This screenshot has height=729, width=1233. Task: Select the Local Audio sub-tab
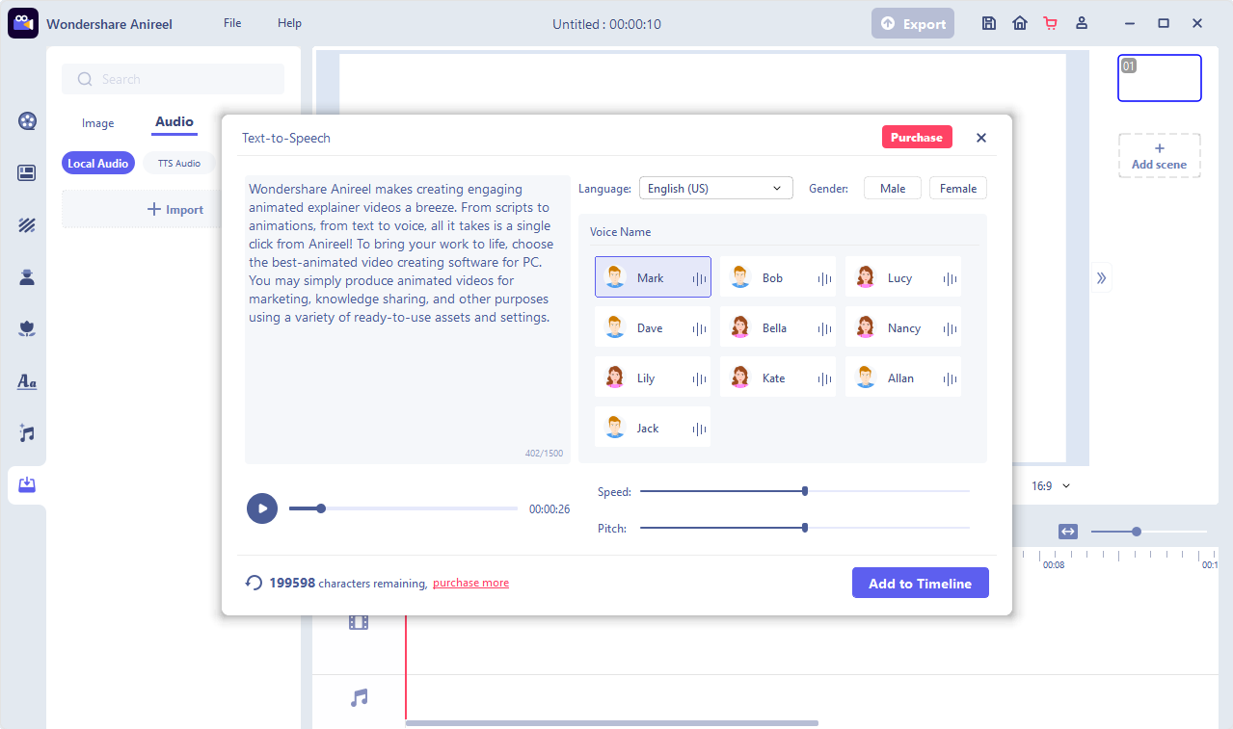(x=98, y=164)
